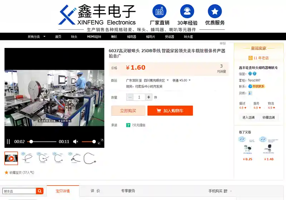
Task: Open the MEMS硅咪 nav item
Action: (x=94, y=37)
